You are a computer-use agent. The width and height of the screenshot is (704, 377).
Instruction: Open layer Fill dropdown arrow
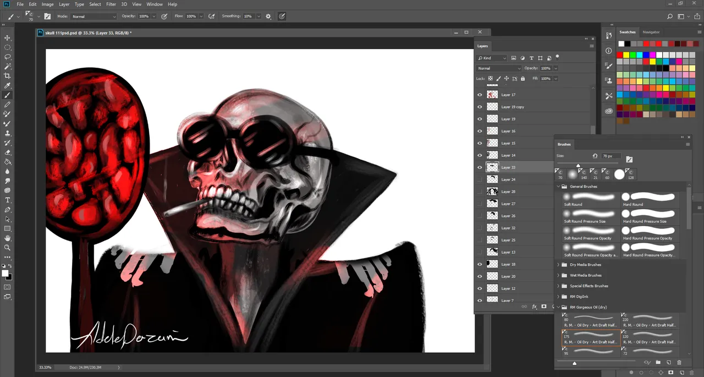point(555,79)
